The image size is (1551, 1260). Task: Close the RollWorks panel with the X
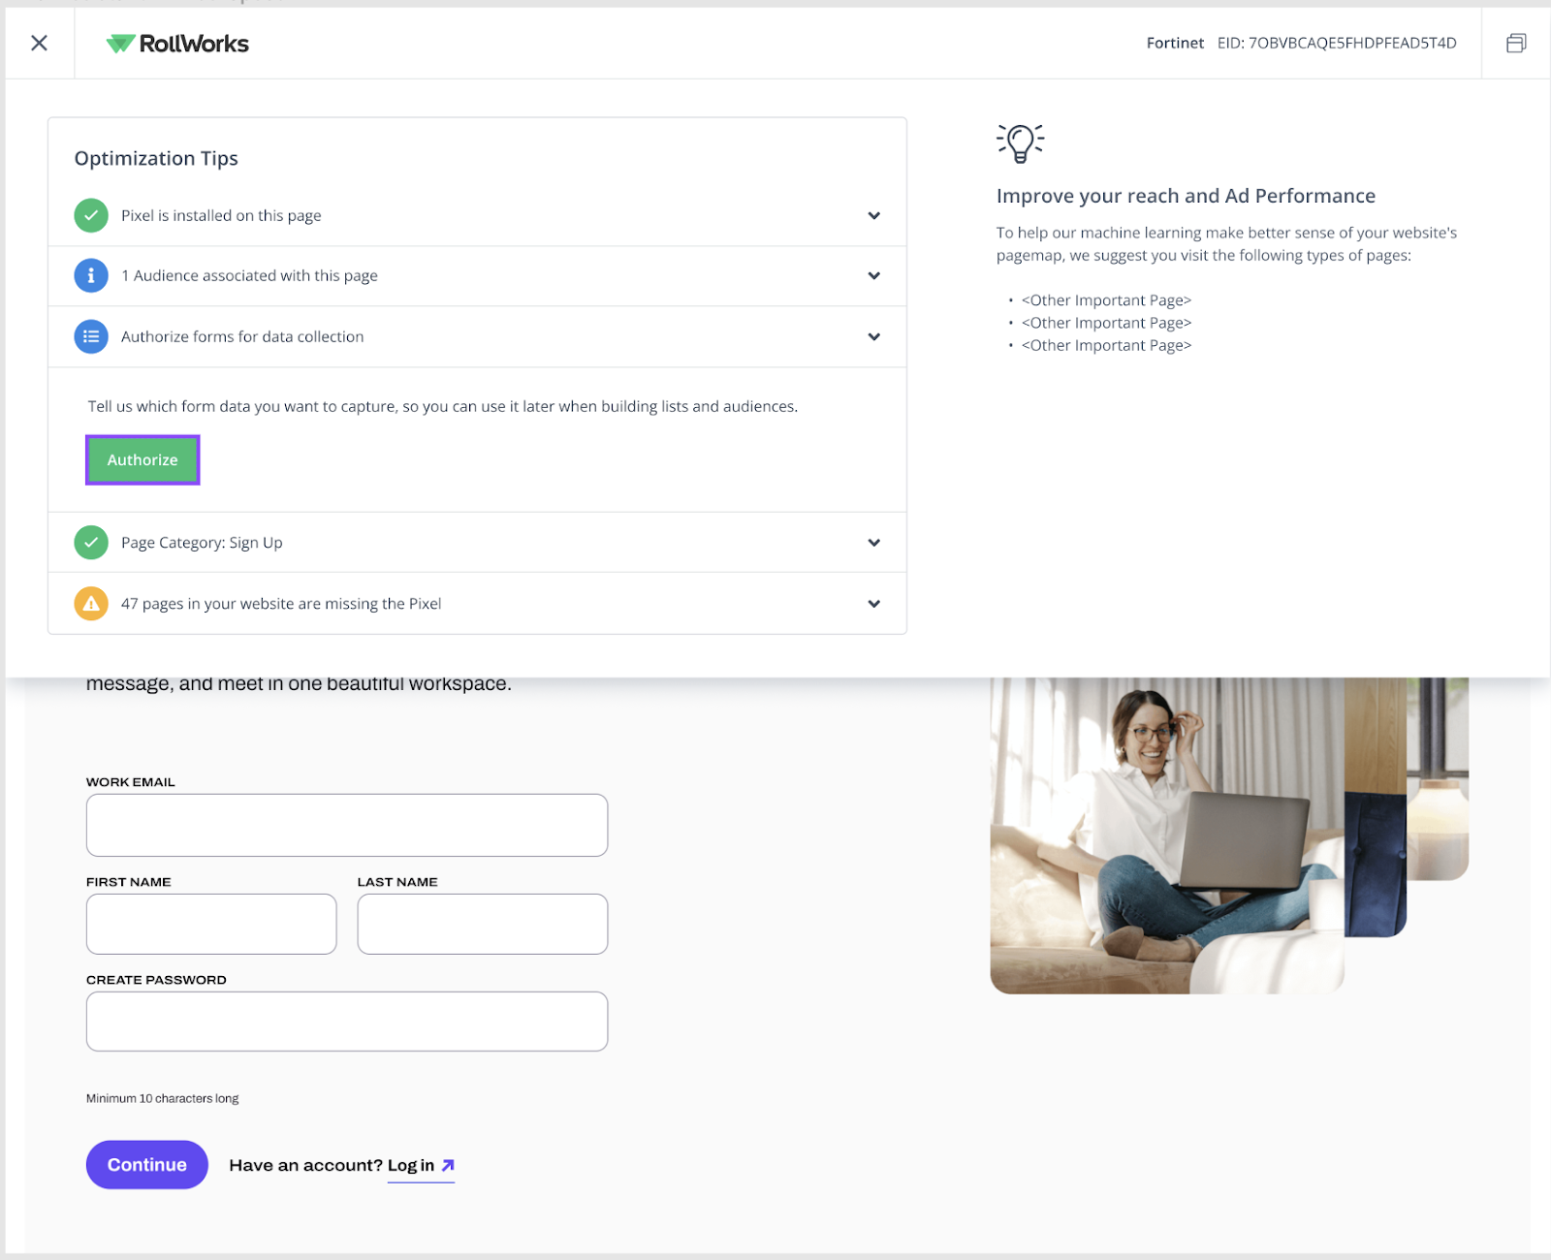[x=39, y=43]
